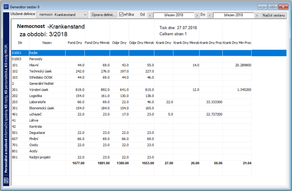Viewport: 292px width, 191px height.
Task: Select the row 'Hlavní'
Action: click(x=131, y=65)
